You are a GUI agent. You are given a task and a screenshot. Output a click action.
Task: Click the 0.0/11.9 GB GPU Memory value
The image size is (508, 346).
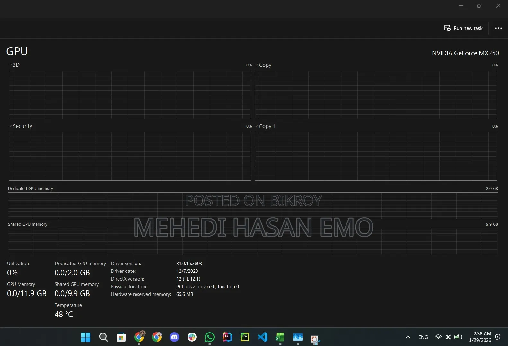(27, 293)
